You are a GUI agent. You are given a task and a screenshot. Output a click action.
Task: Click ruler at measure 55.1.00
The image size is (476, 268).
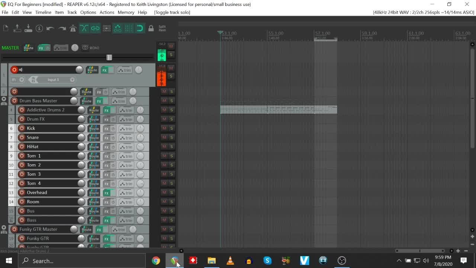[276, 33]
